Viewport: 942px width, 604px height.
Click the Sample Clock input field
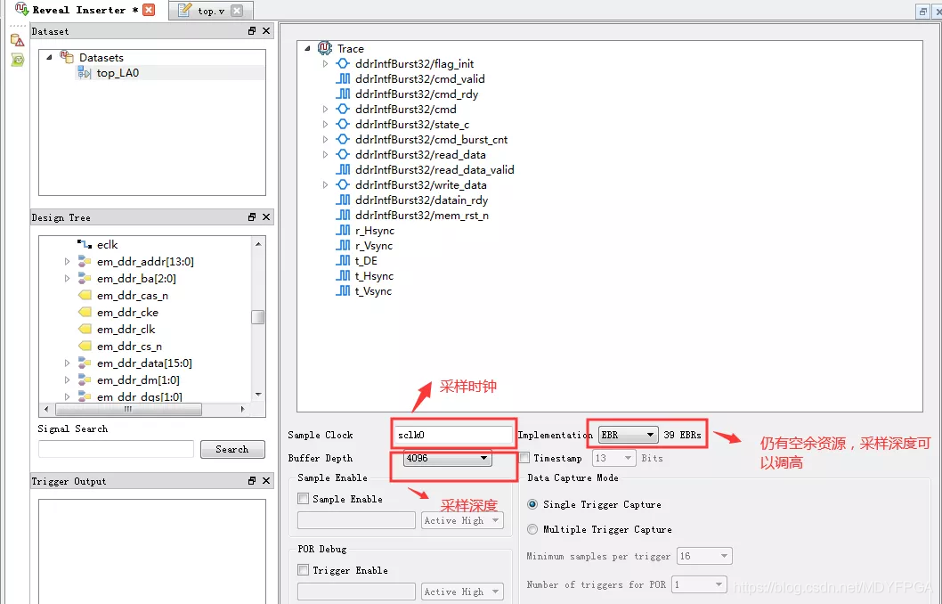(x=453, y=435)
